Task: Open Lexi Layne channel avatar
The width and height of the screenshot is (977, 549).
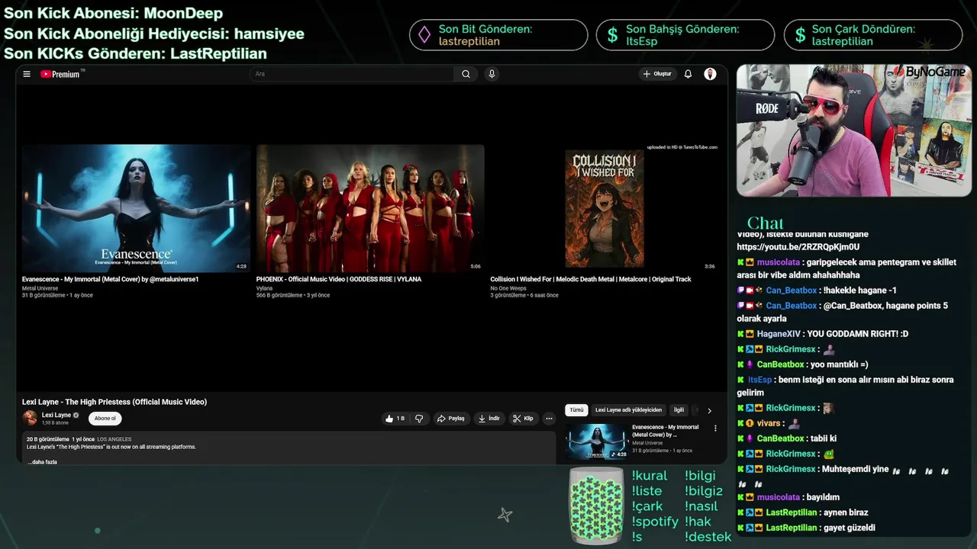Action: [30, 418]
